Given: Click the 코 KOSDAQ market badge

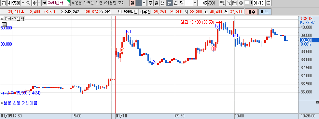Looking at the screenshot, I should (x=44, y=3).
